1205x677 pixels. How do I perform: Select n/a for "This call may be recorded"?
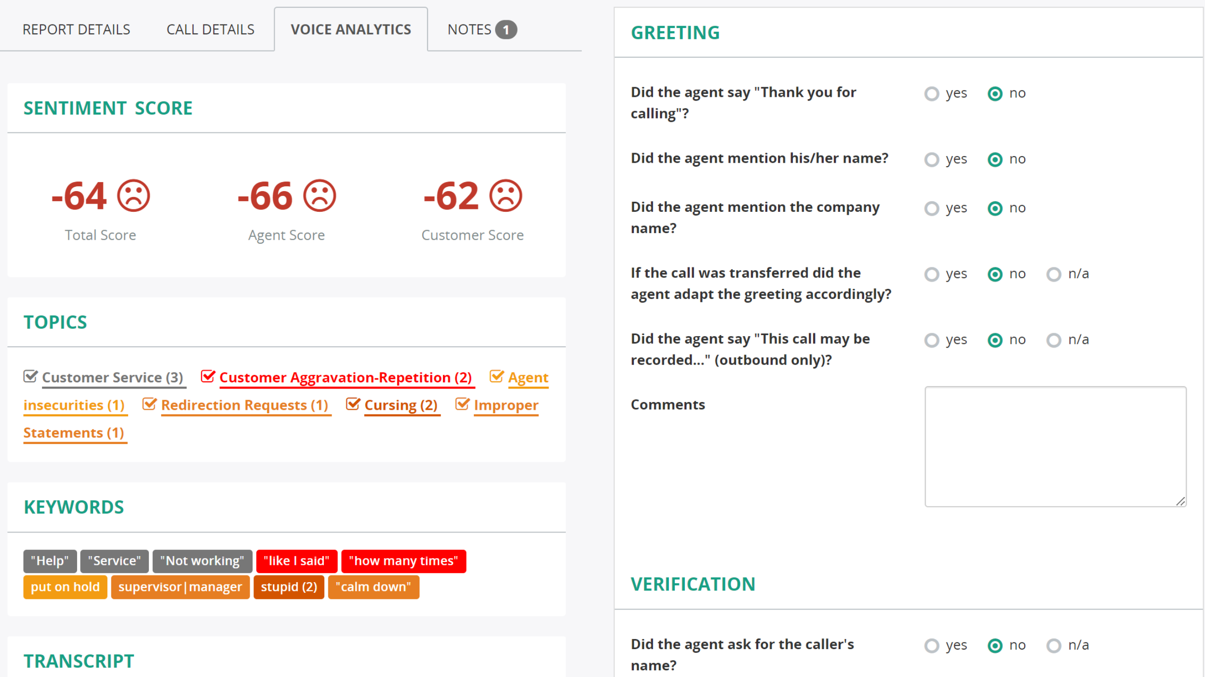click(x=1054, y=340)
